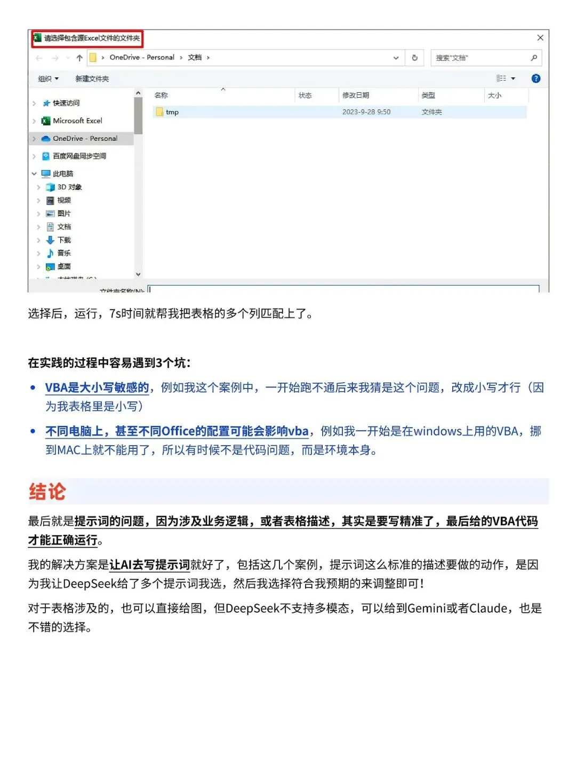
Task: Click bold text 让AI去写提示词
Action: [x=149, y=565]
